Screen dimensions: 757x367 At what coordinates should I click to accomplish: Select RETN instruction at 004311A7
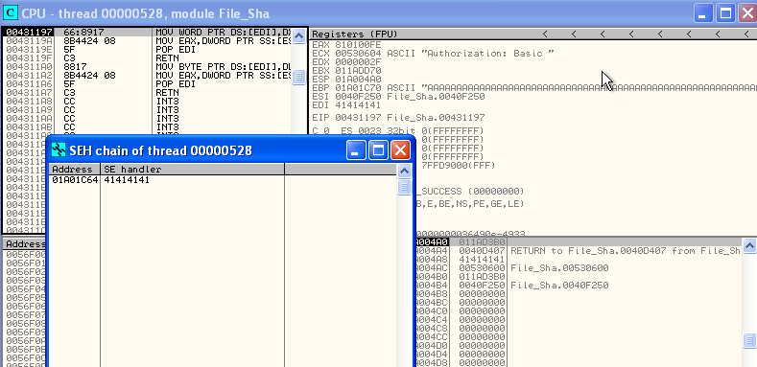pos(147,92)
